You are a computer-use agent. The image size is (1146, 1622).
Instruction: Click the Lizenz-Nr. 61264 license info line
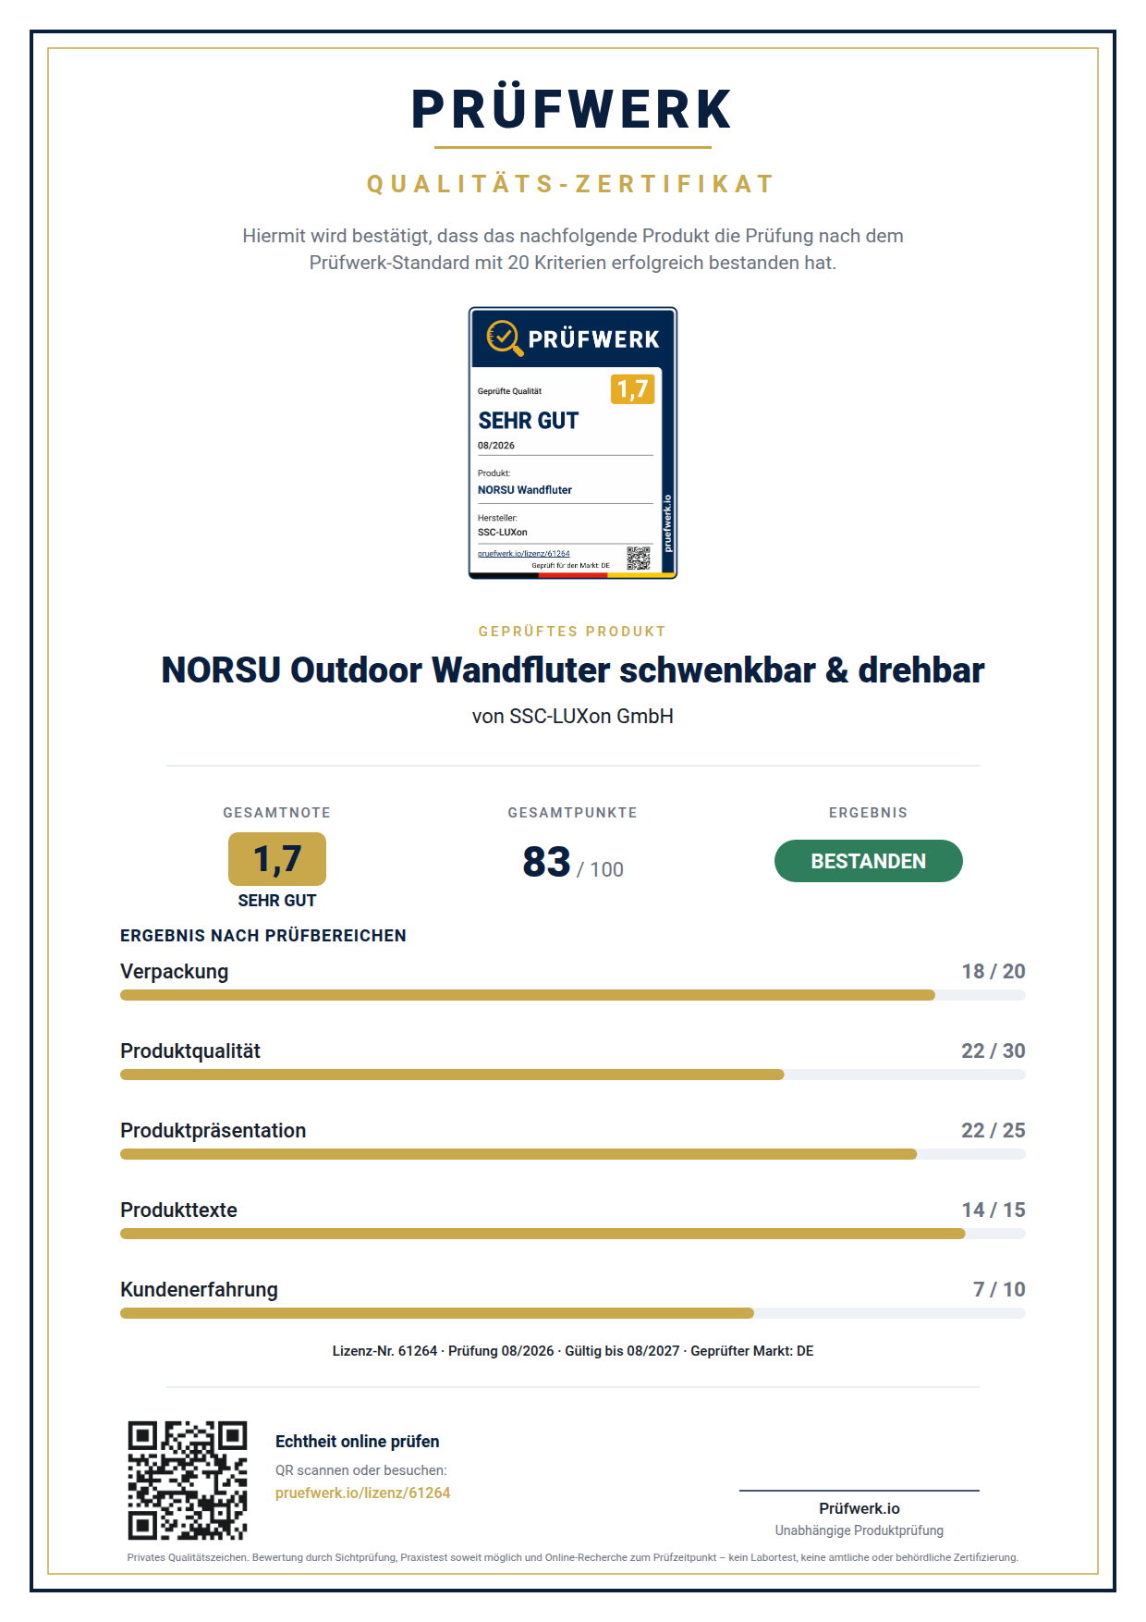[x=573, y=1351]
